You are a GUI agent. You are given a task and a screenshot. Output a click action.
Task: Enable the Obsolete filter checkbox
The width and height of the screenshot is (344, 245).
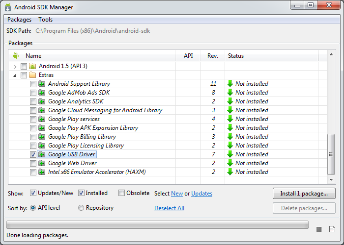coord(122,193)
